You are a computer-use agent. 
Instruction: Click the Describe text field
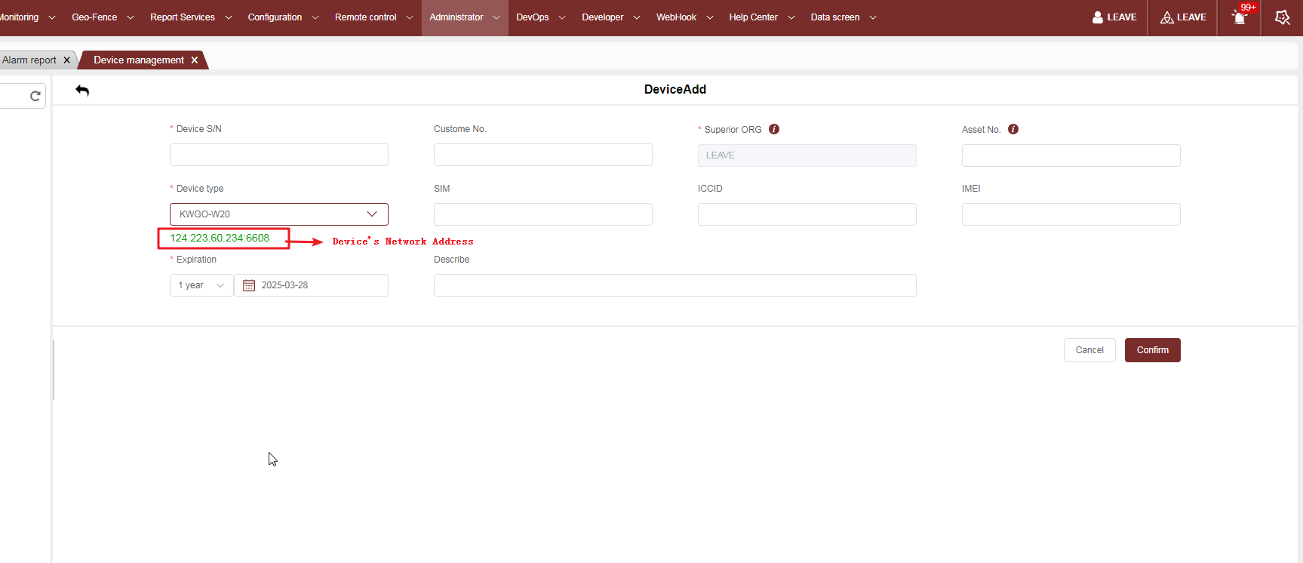675,285
